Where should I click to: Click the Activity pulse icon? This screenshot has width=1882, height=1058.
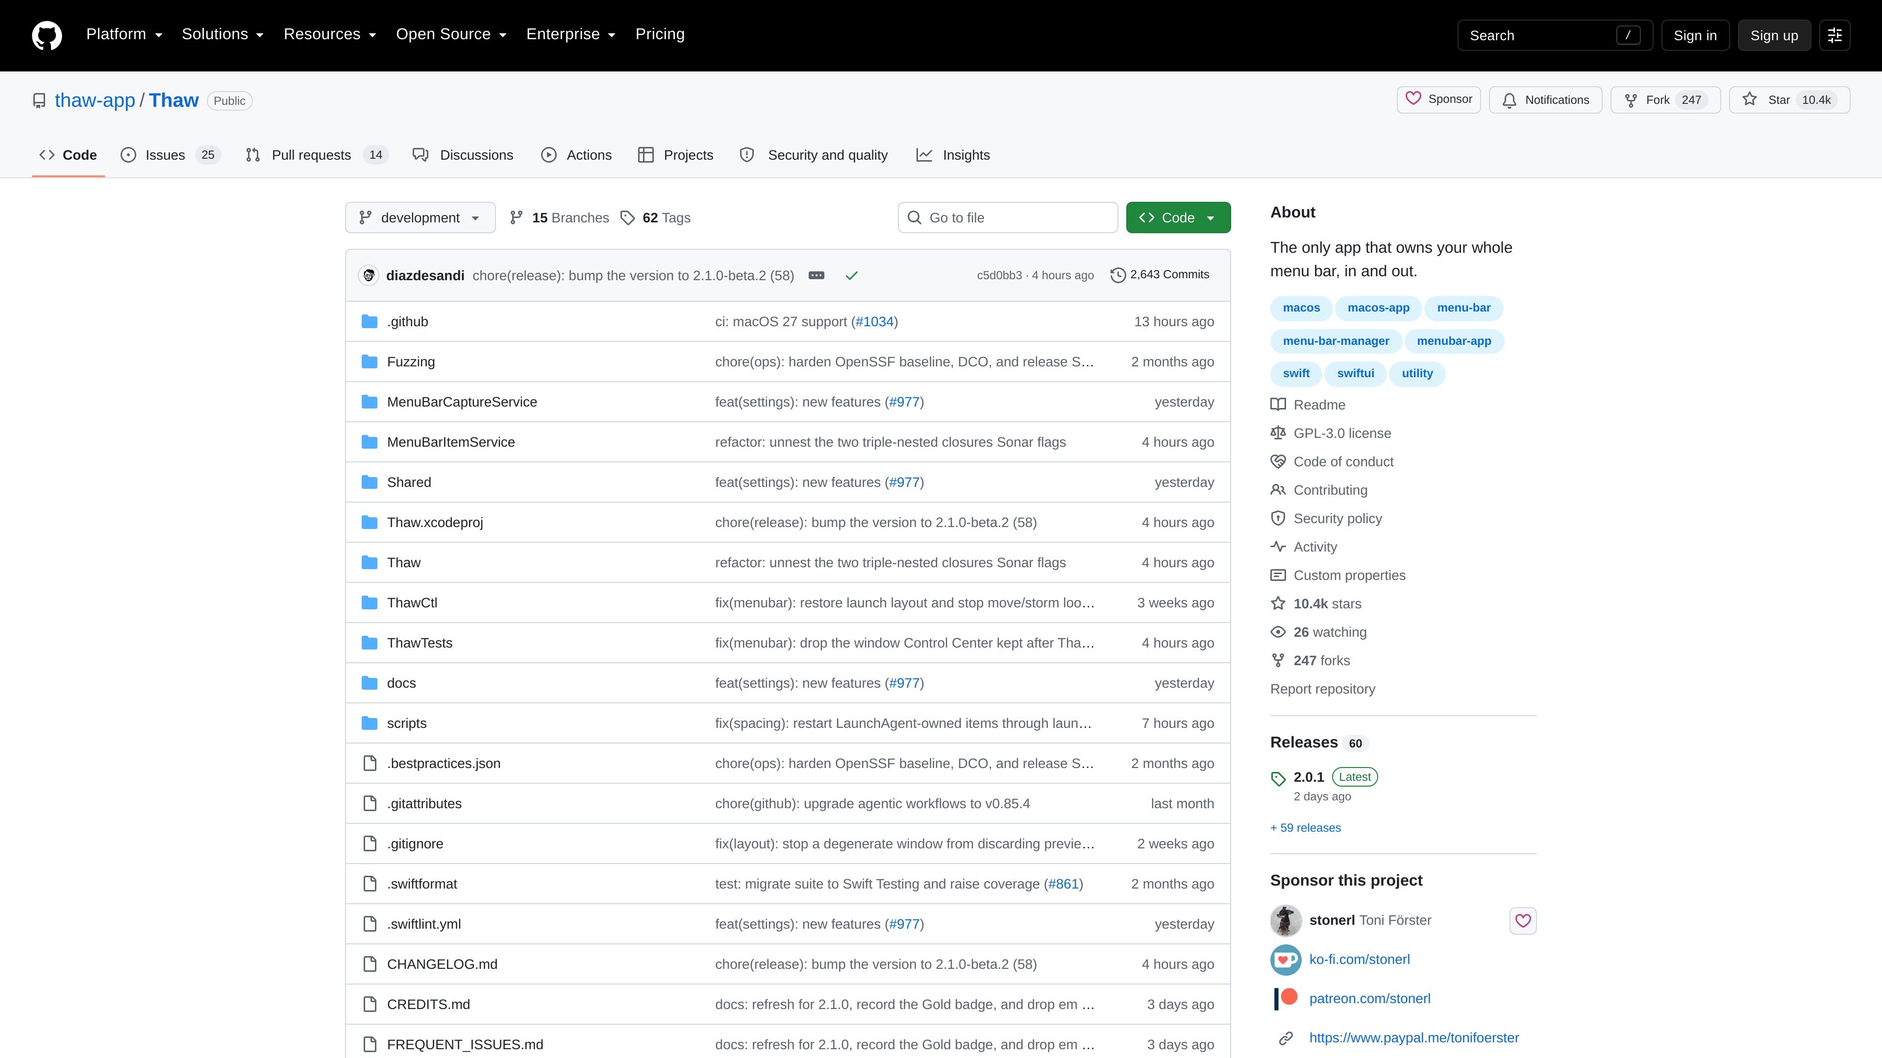click(x=1278, y=546)
